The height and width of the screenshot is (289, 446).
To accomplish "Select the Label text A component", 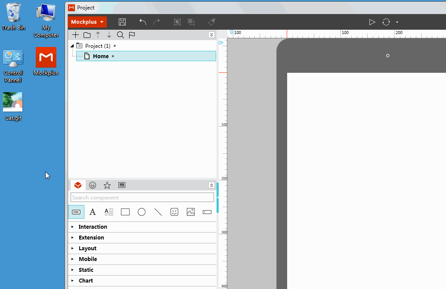I will 93,212.
